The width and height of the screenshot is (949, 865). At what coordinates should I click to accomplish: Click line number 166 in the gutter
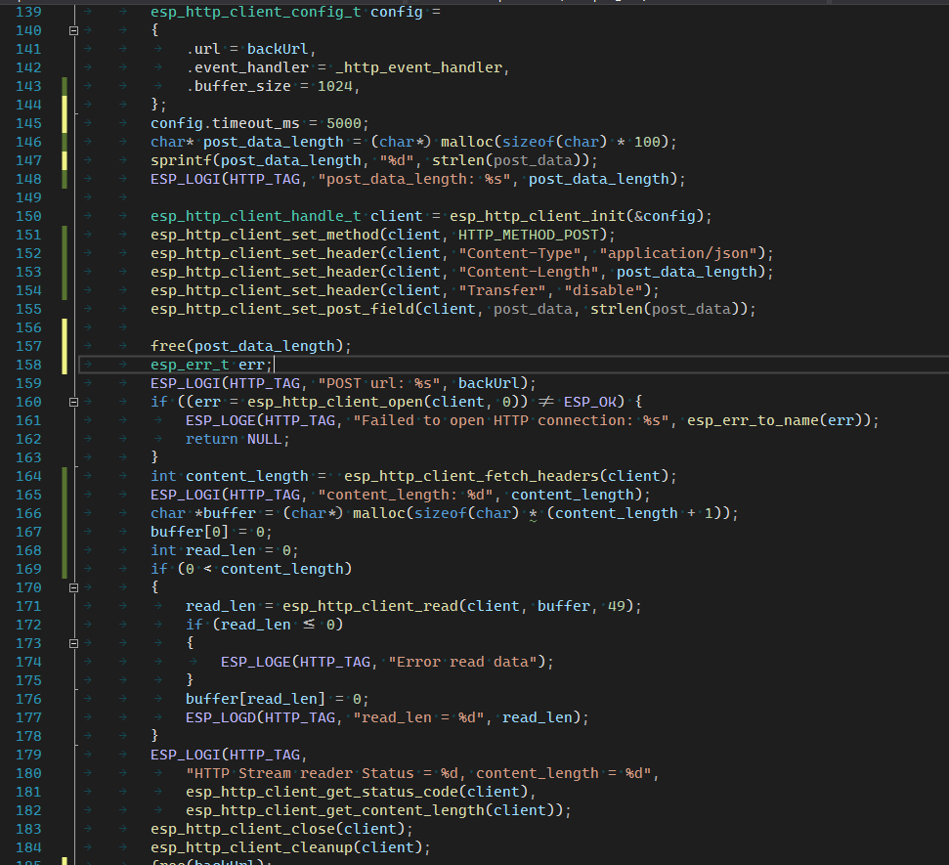pos(28,513)
